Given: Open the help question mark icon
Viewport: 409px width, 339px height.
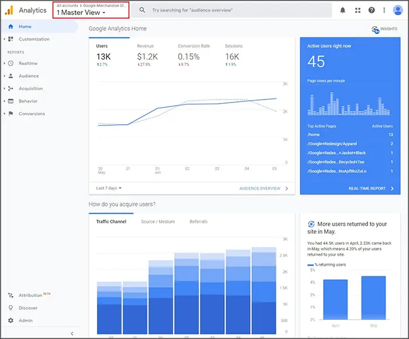Looking at the screenshot, I should point(372,10).
